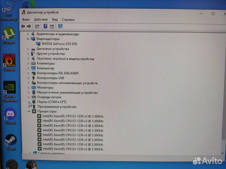Click the NVIDIA GeForce GTX 970 device icon
Image resolution: width=226 pixels, height=169 pixels.
click(x=38, y=44)
